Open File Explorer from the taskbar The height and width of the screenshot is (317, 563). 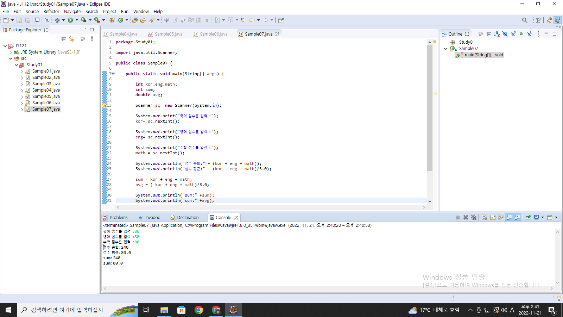[x=164, y=310]
